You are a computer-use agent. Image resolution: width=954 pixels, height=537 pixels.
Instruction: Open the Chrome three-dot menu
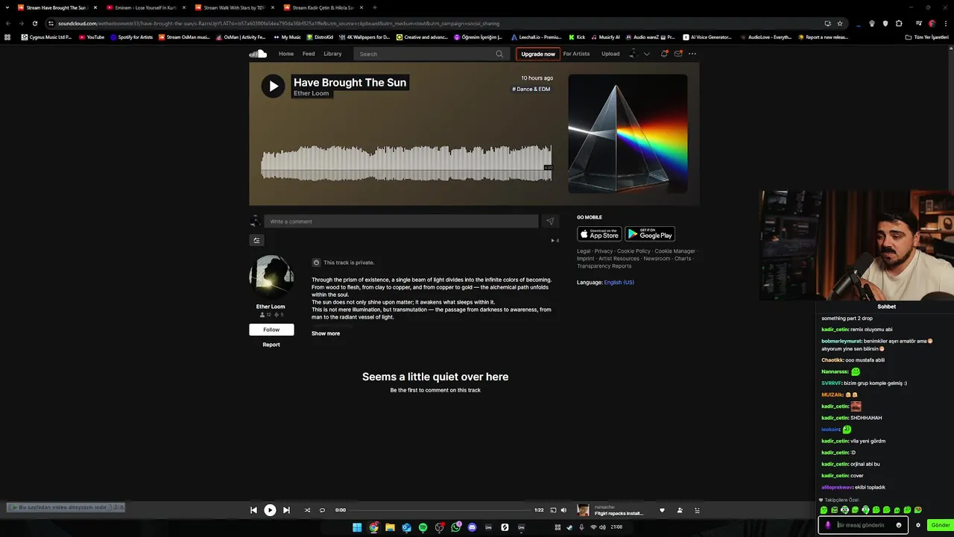945,23
